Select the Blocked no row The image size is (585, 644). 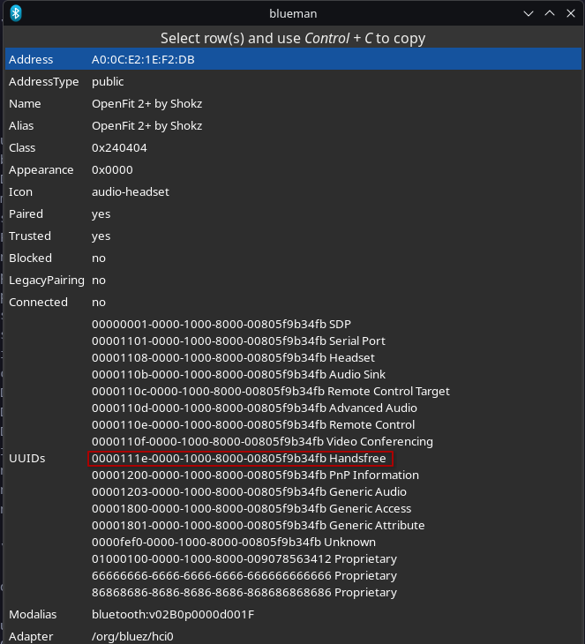[x=293, y=258]
